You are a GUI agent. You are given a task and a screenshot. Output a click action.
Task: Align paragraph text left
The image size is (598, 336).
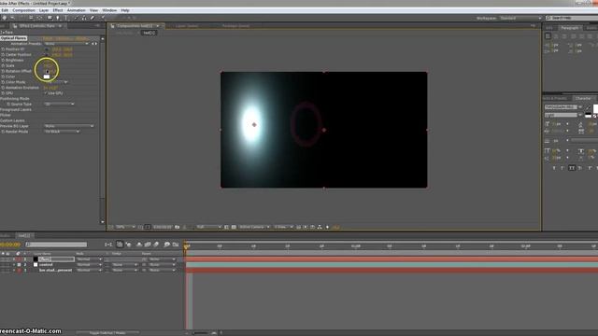click(548, 35)
